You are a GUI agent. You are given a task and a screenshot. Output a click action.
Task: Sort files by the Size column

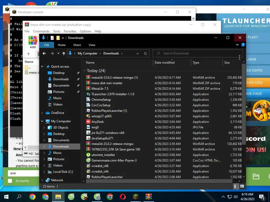(232, 63)
